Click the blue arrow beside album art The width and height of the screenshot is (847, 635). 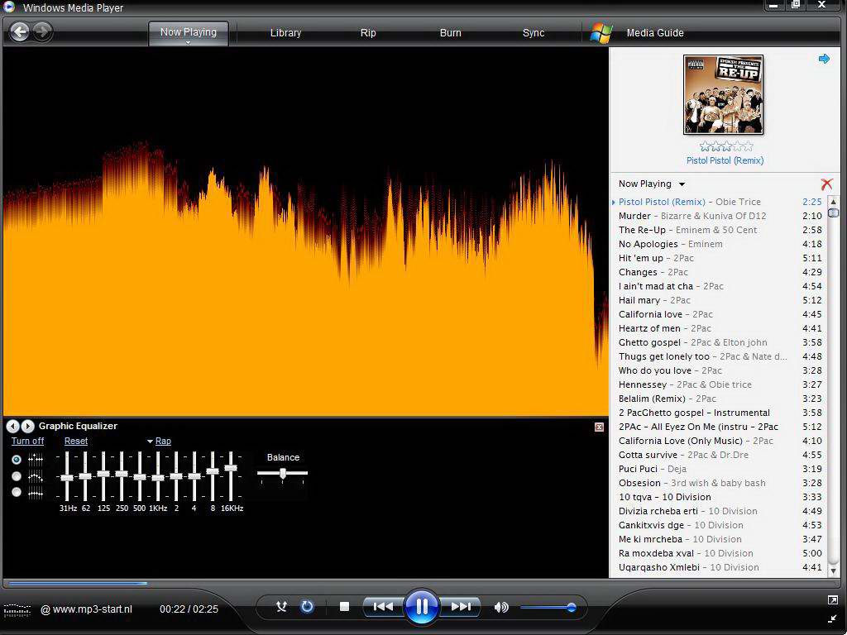(x=824, y=59)
